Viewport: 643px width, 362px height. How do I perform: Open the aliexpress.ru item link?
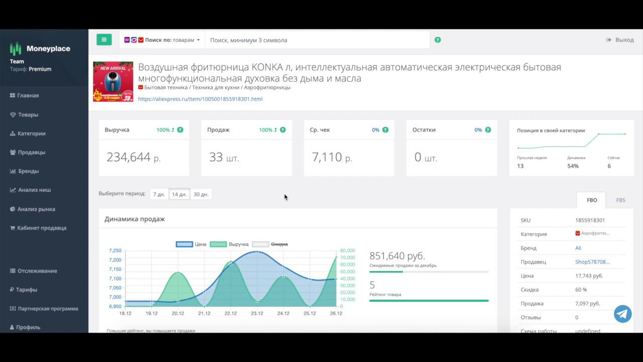coord(200,99)
